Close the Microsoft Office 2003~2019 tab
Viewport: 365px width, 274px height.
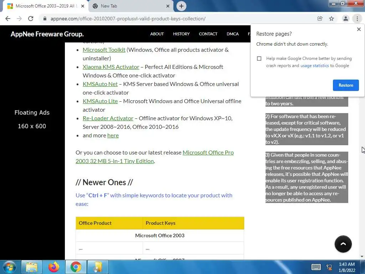coord(83,6)
